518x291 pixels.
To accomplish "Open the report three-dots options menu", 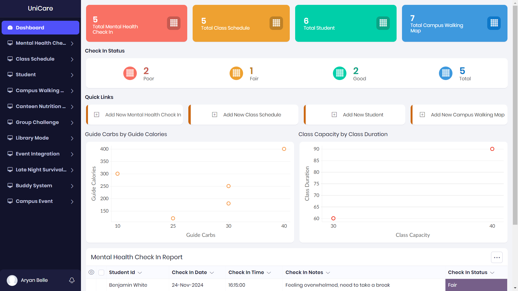I will point(497,258).
